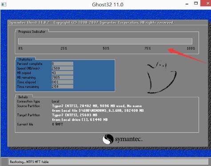Click the 75% progress marker label
Viewport: 211px width, 166px height.
point(147,48)
